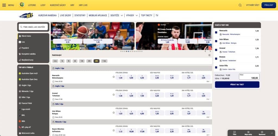Open the filter settings icon beside Nadcházející
Image resolution: width=278 pixels, height=136 pixels.
click(x=209, y=55)
